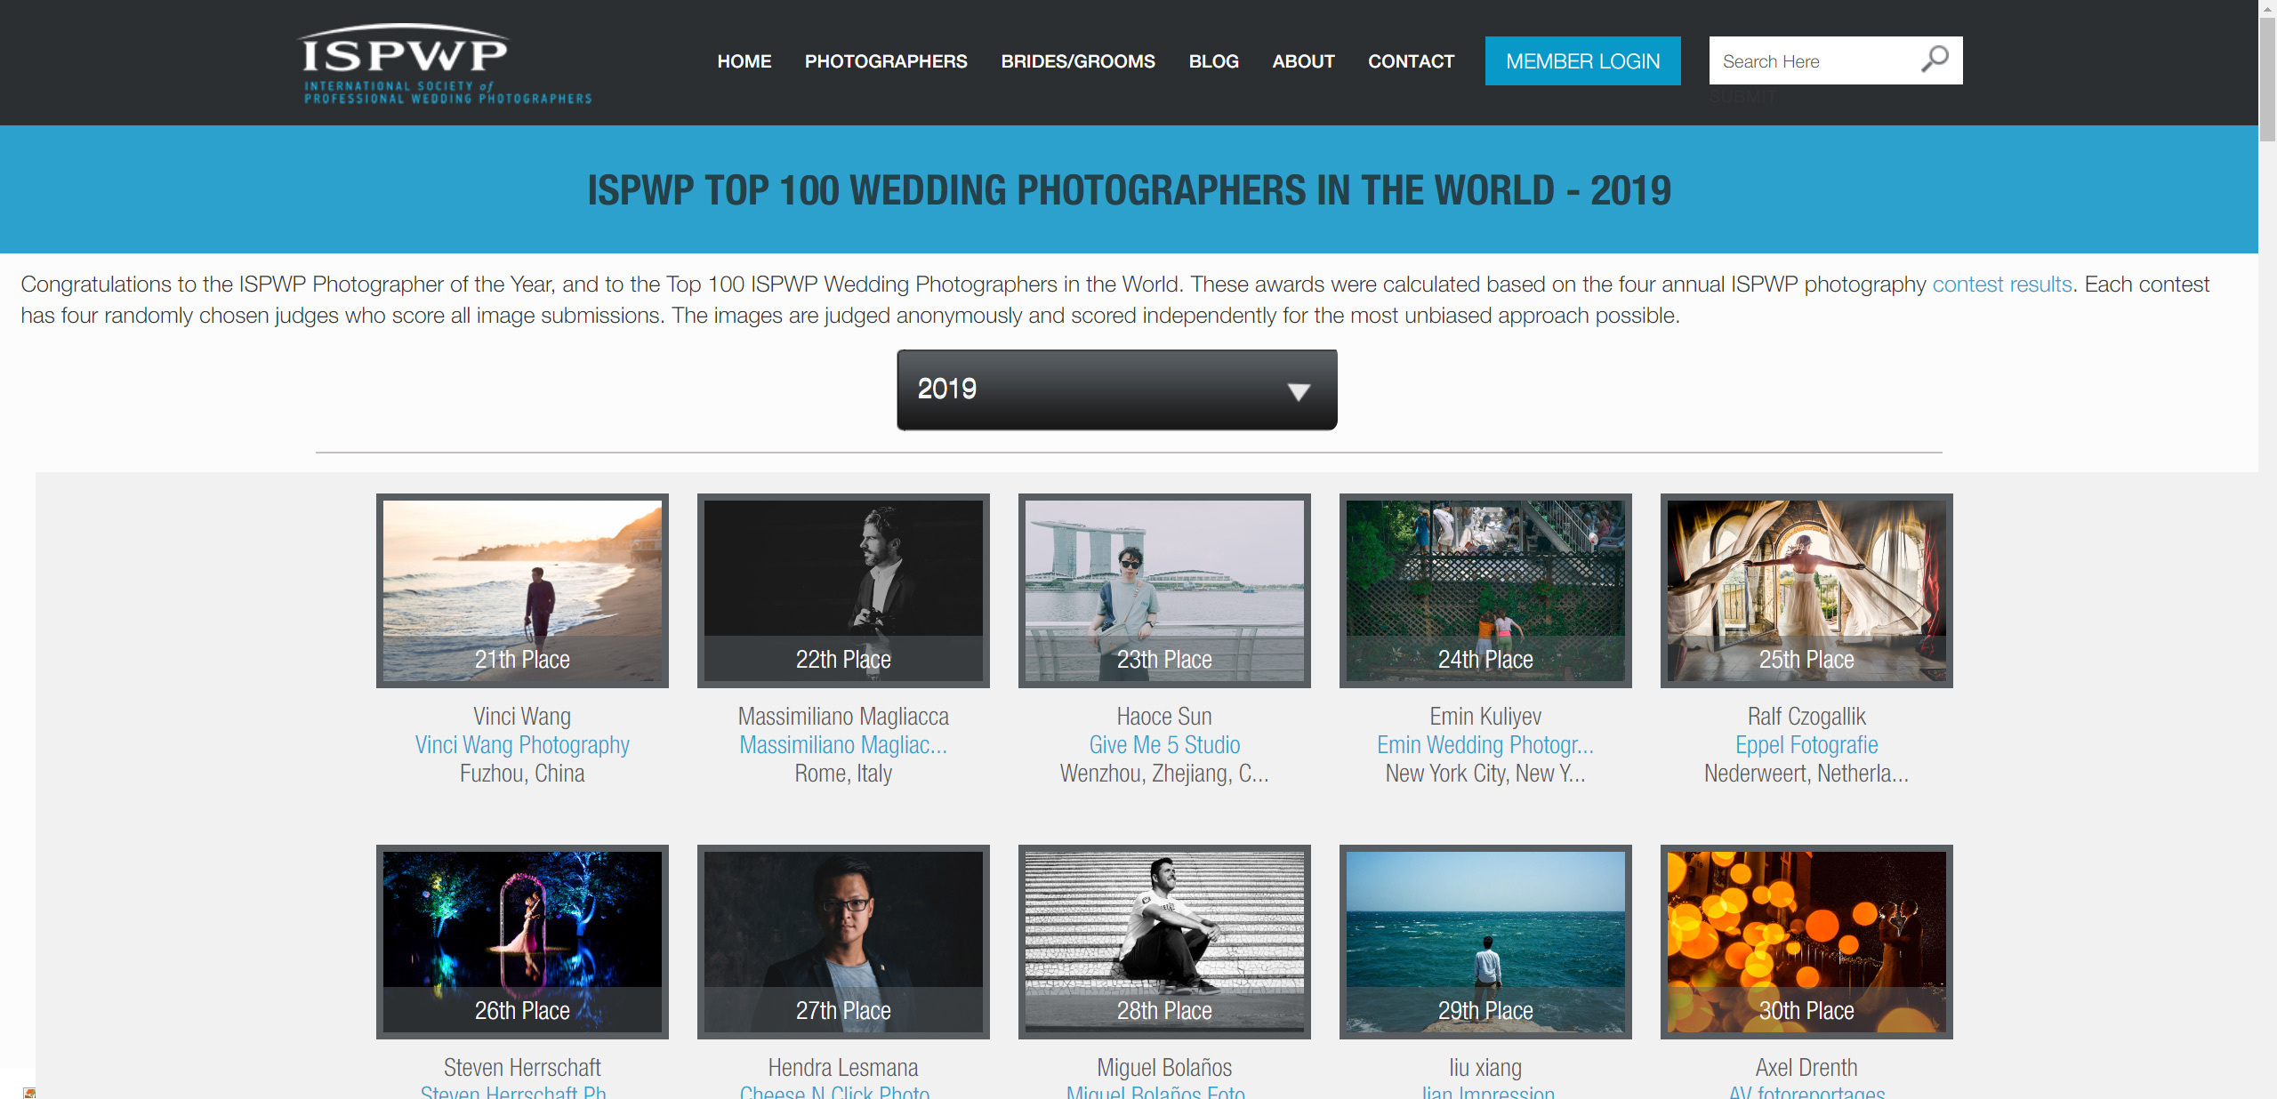2277x1099 pixels.
Task: Open the contest results link
Action: pos(2001,285)
